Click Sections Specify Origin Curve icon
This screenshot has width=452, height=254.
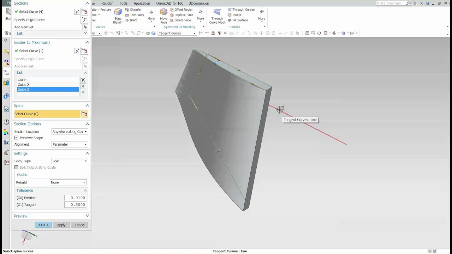84,20
